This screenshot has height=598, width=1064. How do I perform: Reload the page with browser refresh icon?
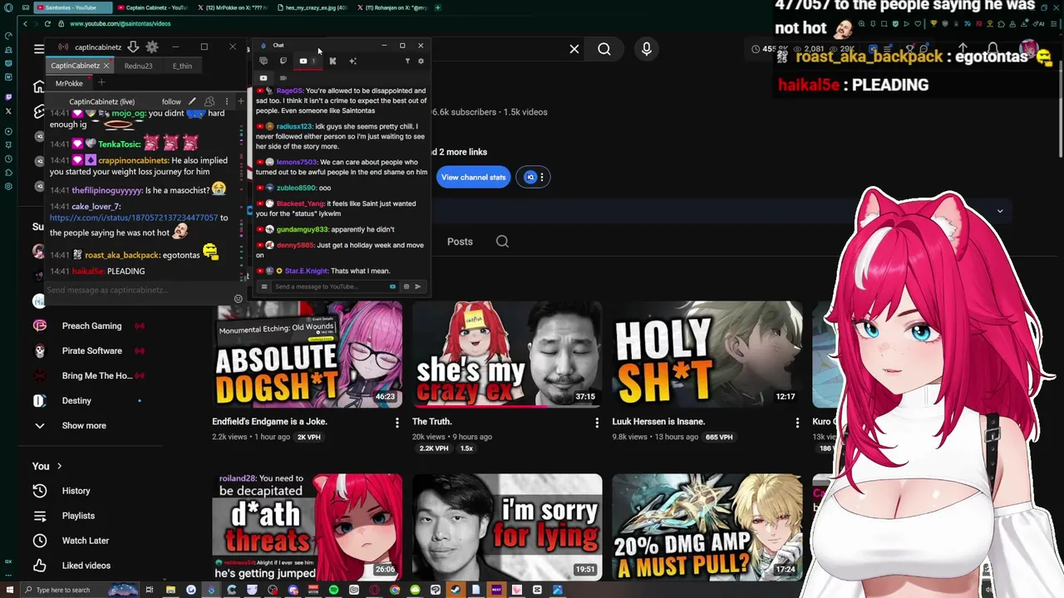(x=47, y=23)
